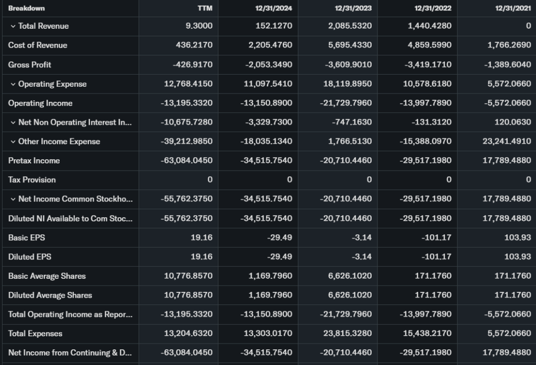Expand the Other Income Expense chevron
Image resolution: width=536 pixels, height=365 pixels.
pyautogui.click(x=13, y=142)
